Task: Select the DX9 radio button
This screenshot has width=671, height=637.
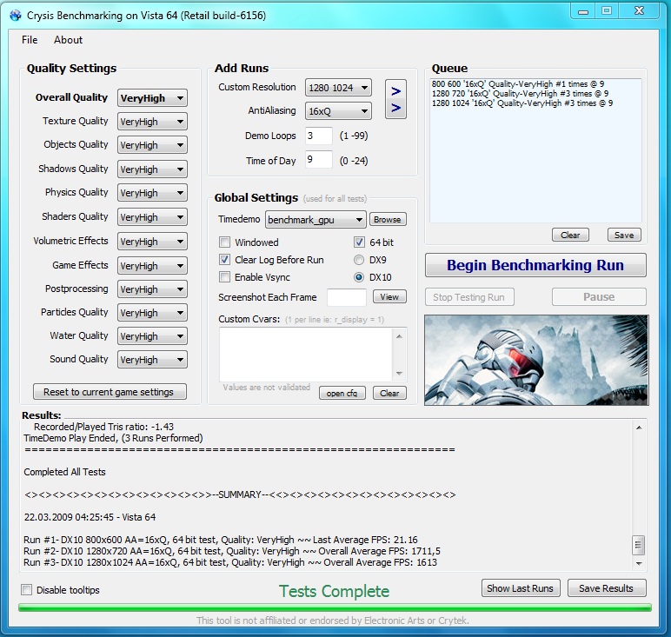Action: click(x=359, y=260)
